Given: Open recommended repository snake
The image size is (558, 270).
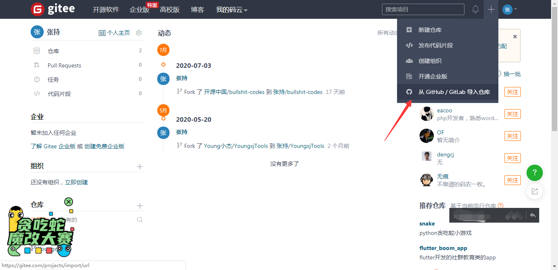Looking at the screenshot, I should coord(427,223).
